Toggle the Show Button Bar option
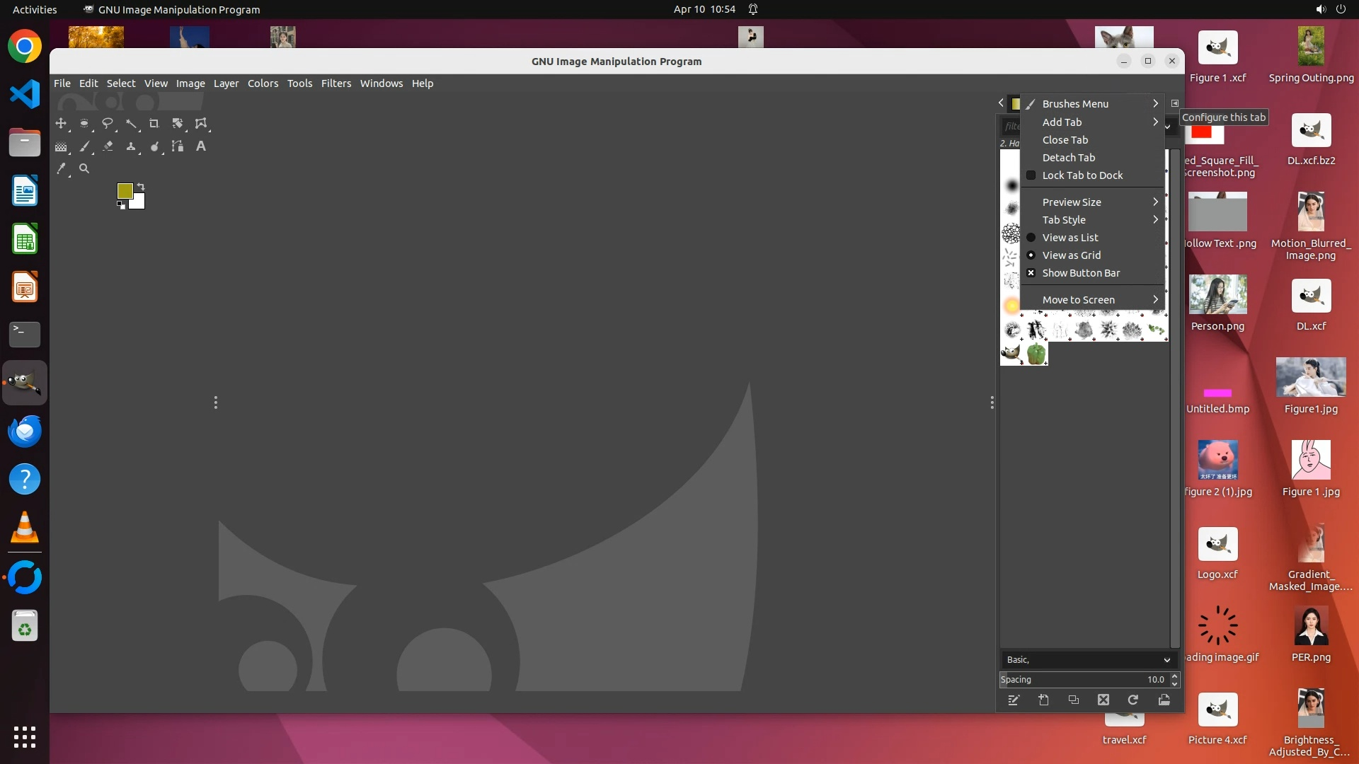This screenshot has width=1359, height=764. 1080,273
